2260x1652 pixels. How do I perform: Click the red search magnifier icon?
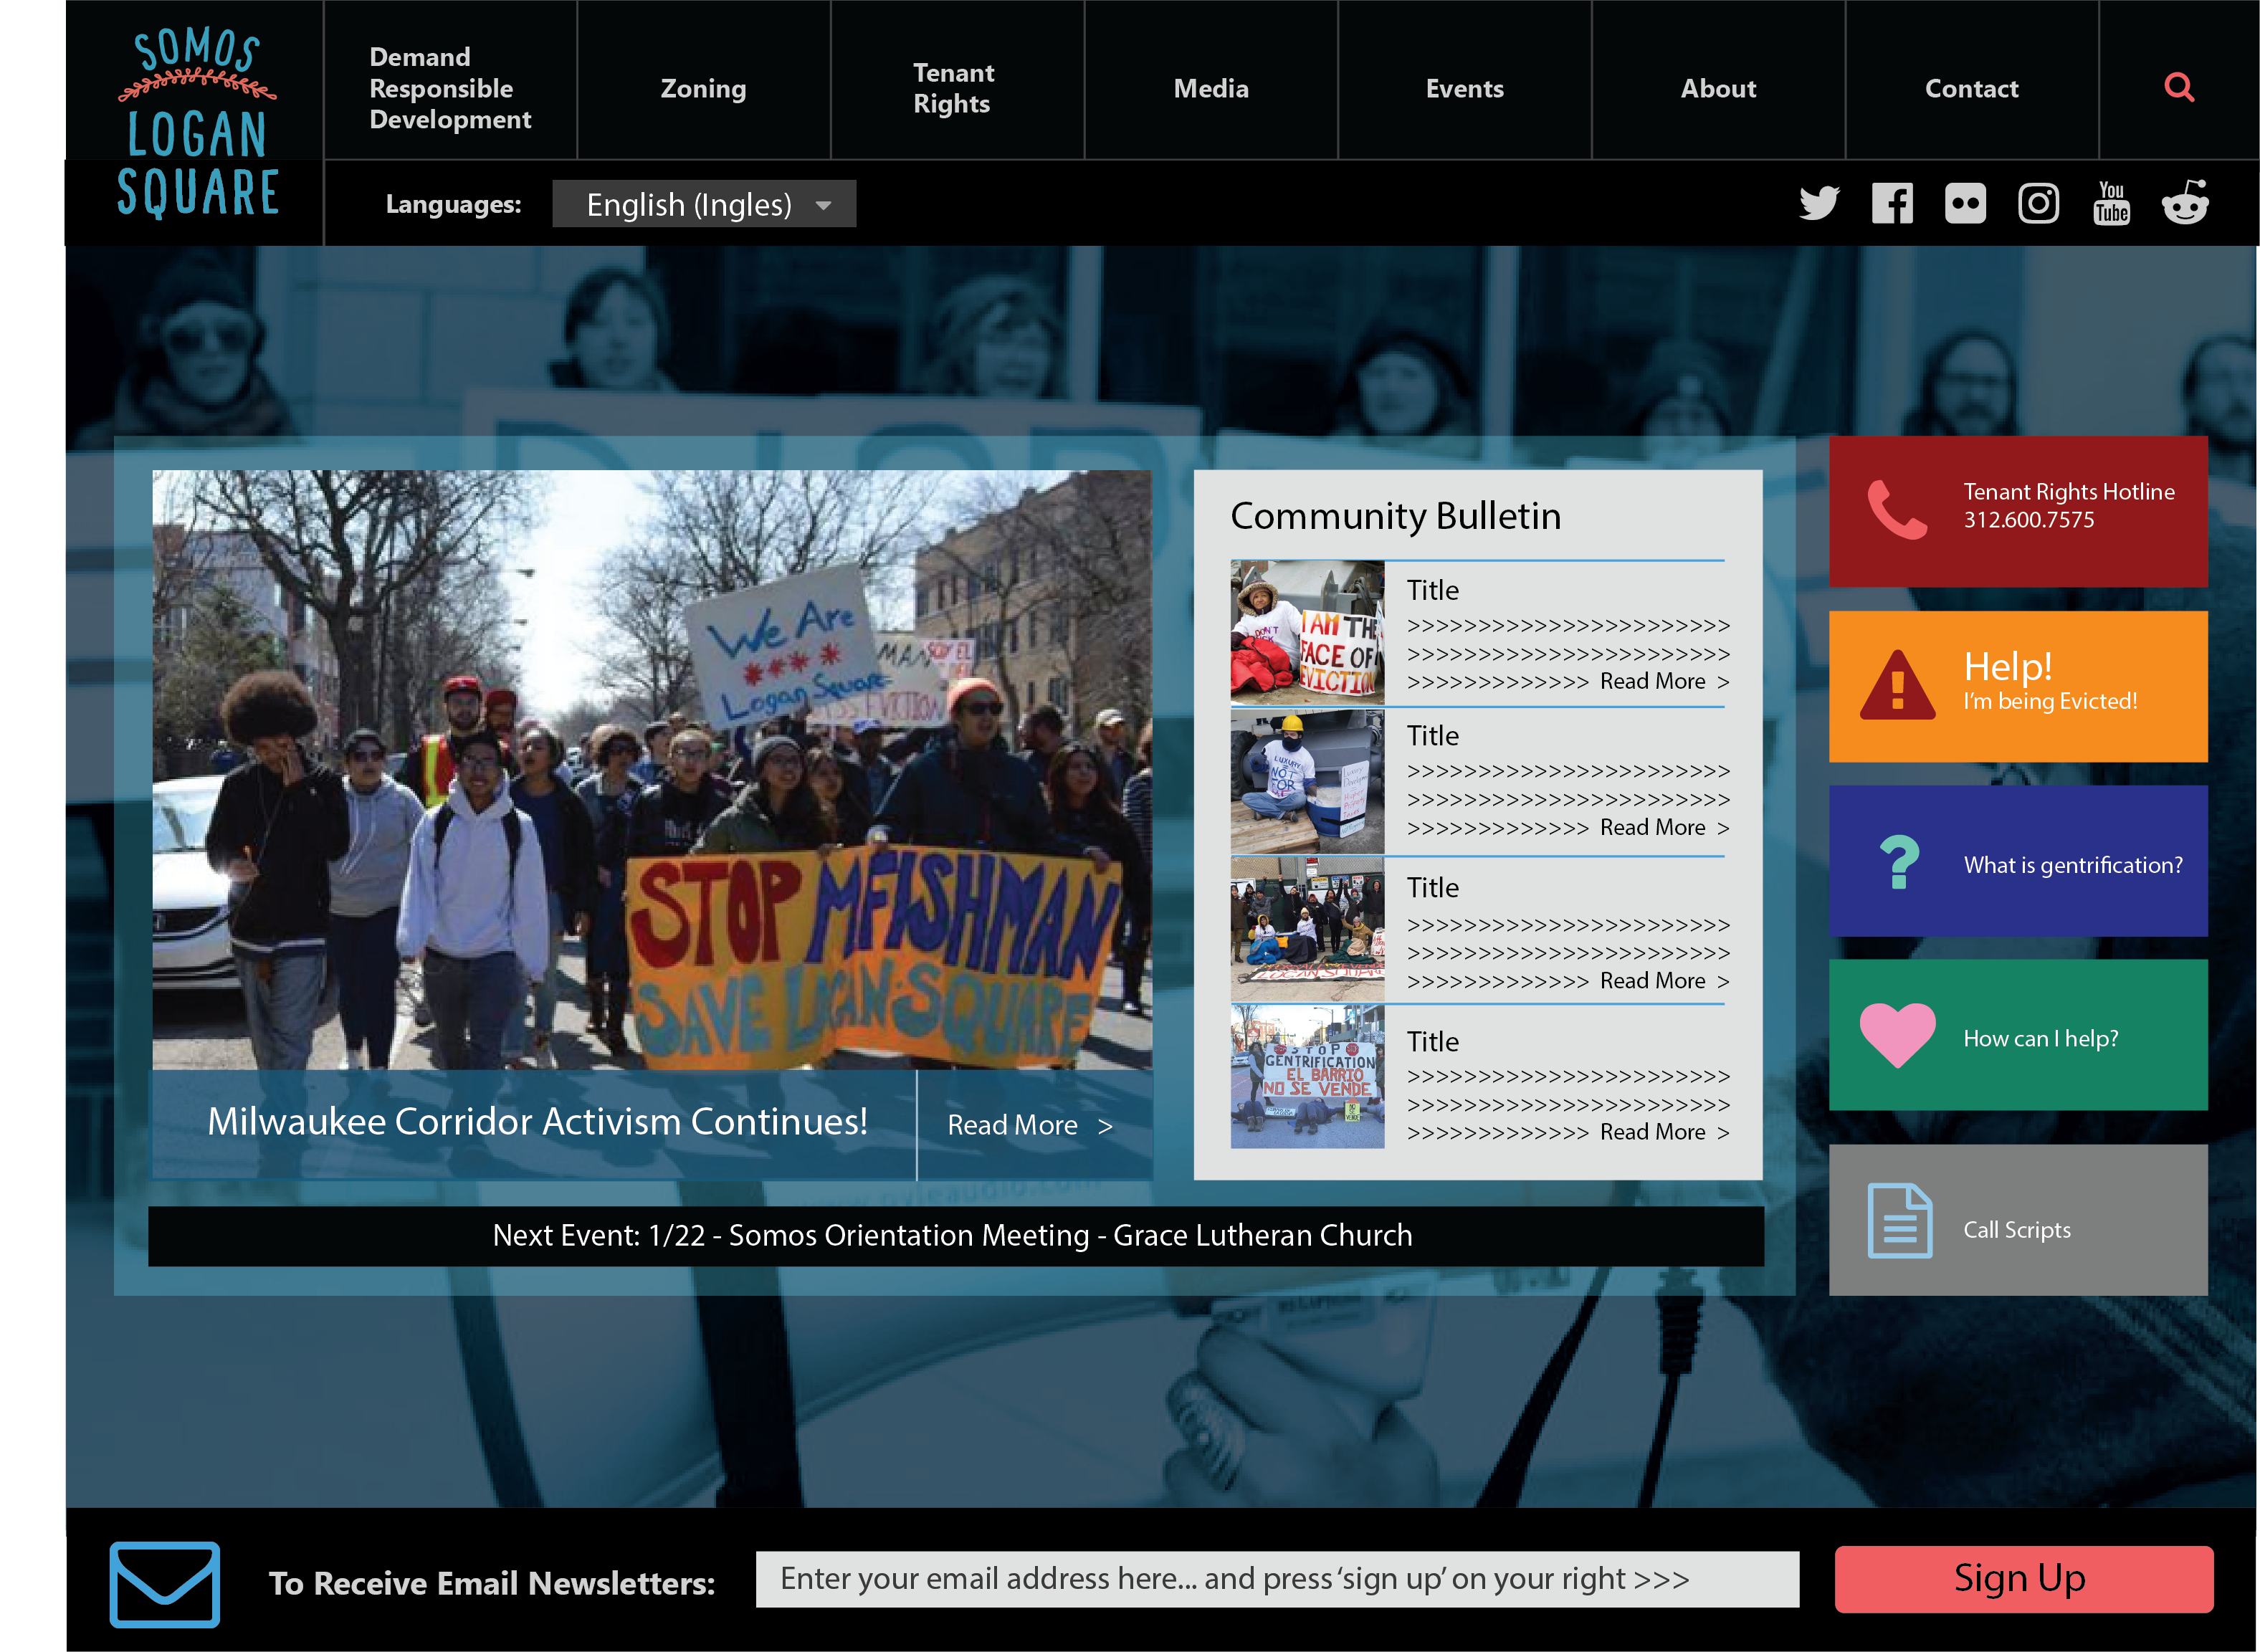coord(2179,88)
